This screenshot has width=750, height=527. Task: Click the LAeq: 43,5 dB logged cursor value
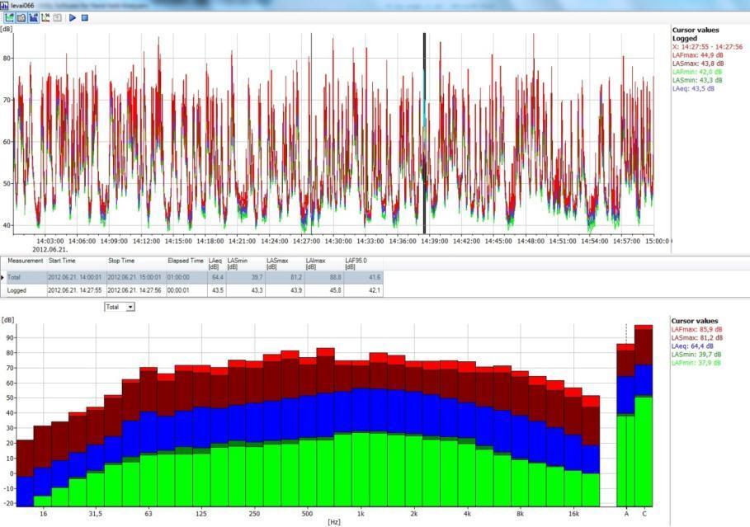tap(693, 88)
